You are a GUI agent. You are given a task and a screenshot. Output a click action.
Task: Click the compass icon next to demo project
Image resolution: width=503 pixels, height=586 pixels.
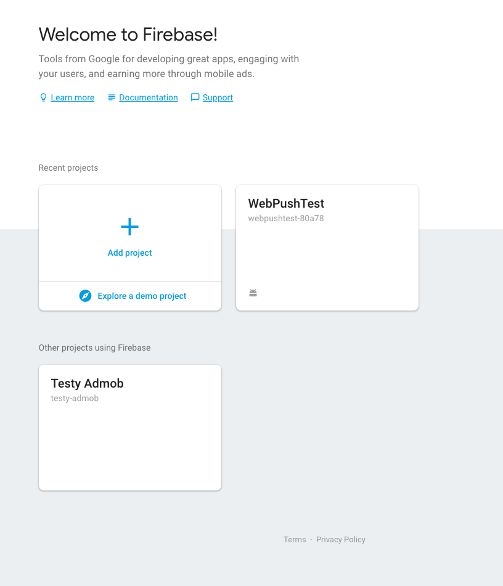pos(86,296)
